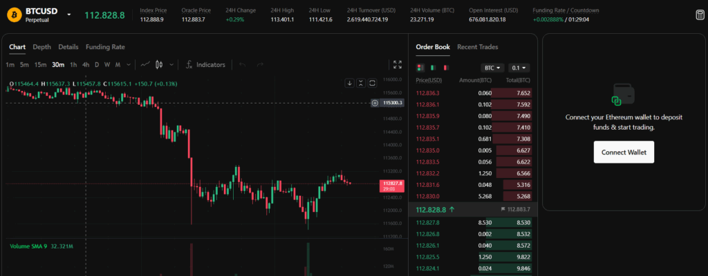708x276 pixels.
Task: Click the redo arrow in chart toolbar
Action: coord(260,65)
